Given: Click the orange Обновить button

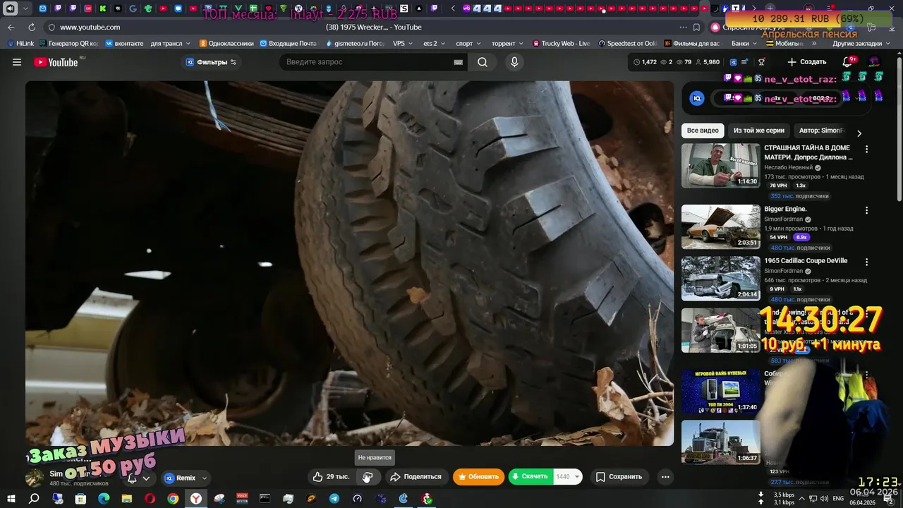Looking at the screenshot, I should click(479, 477).
